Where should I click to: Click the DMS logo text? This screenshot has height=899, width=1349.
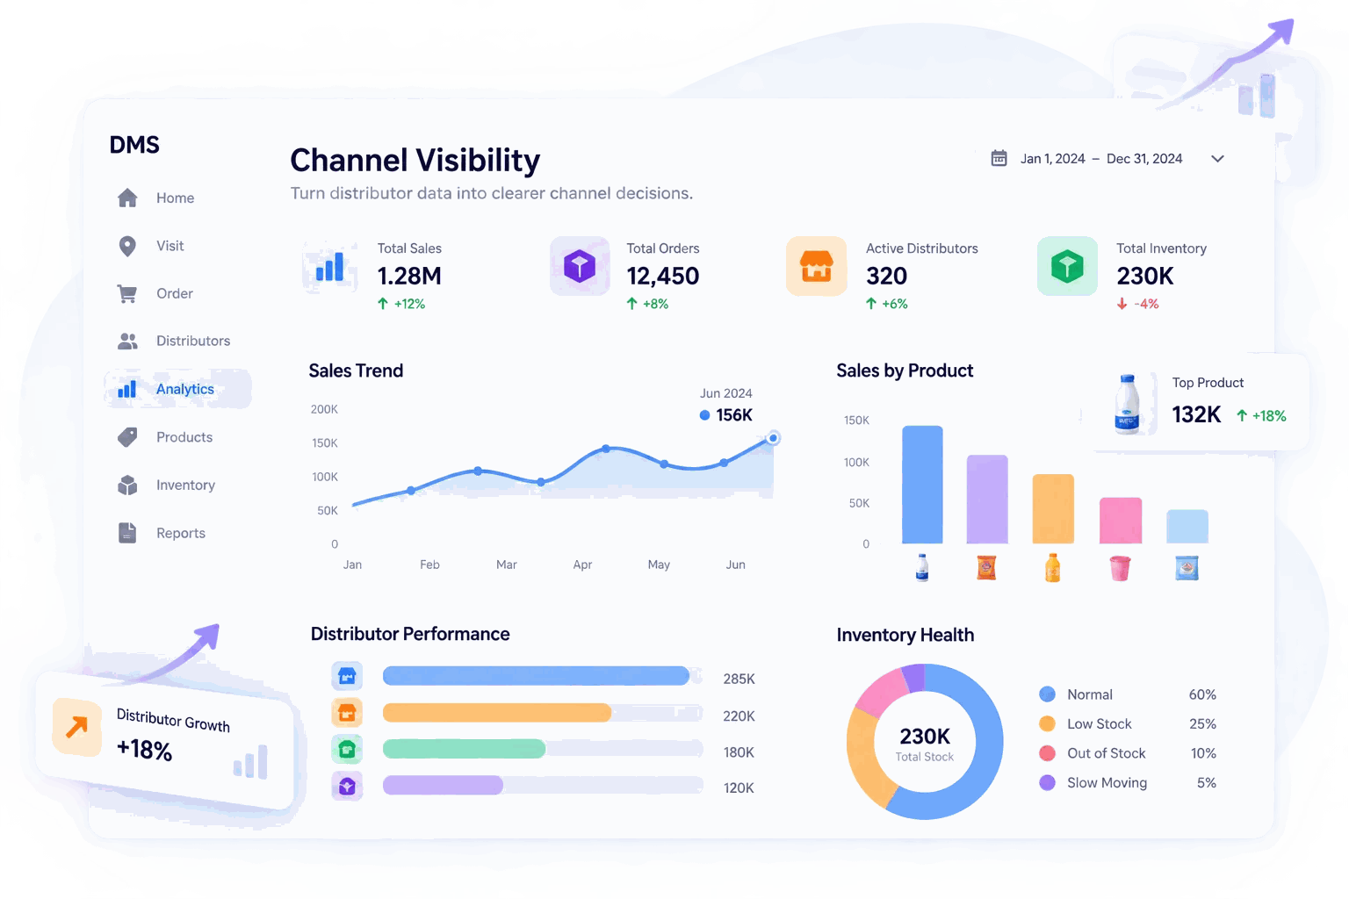coord(134,145)
